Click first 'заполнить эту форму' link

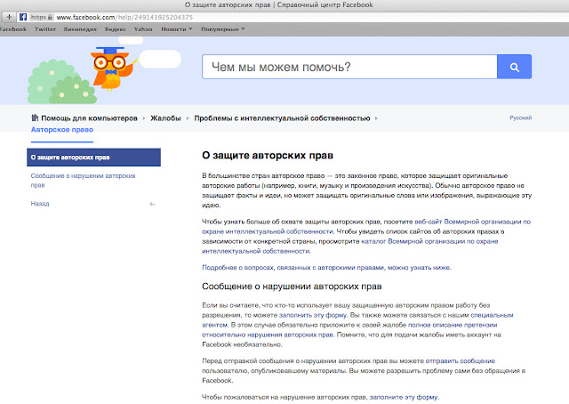[313, 315]
